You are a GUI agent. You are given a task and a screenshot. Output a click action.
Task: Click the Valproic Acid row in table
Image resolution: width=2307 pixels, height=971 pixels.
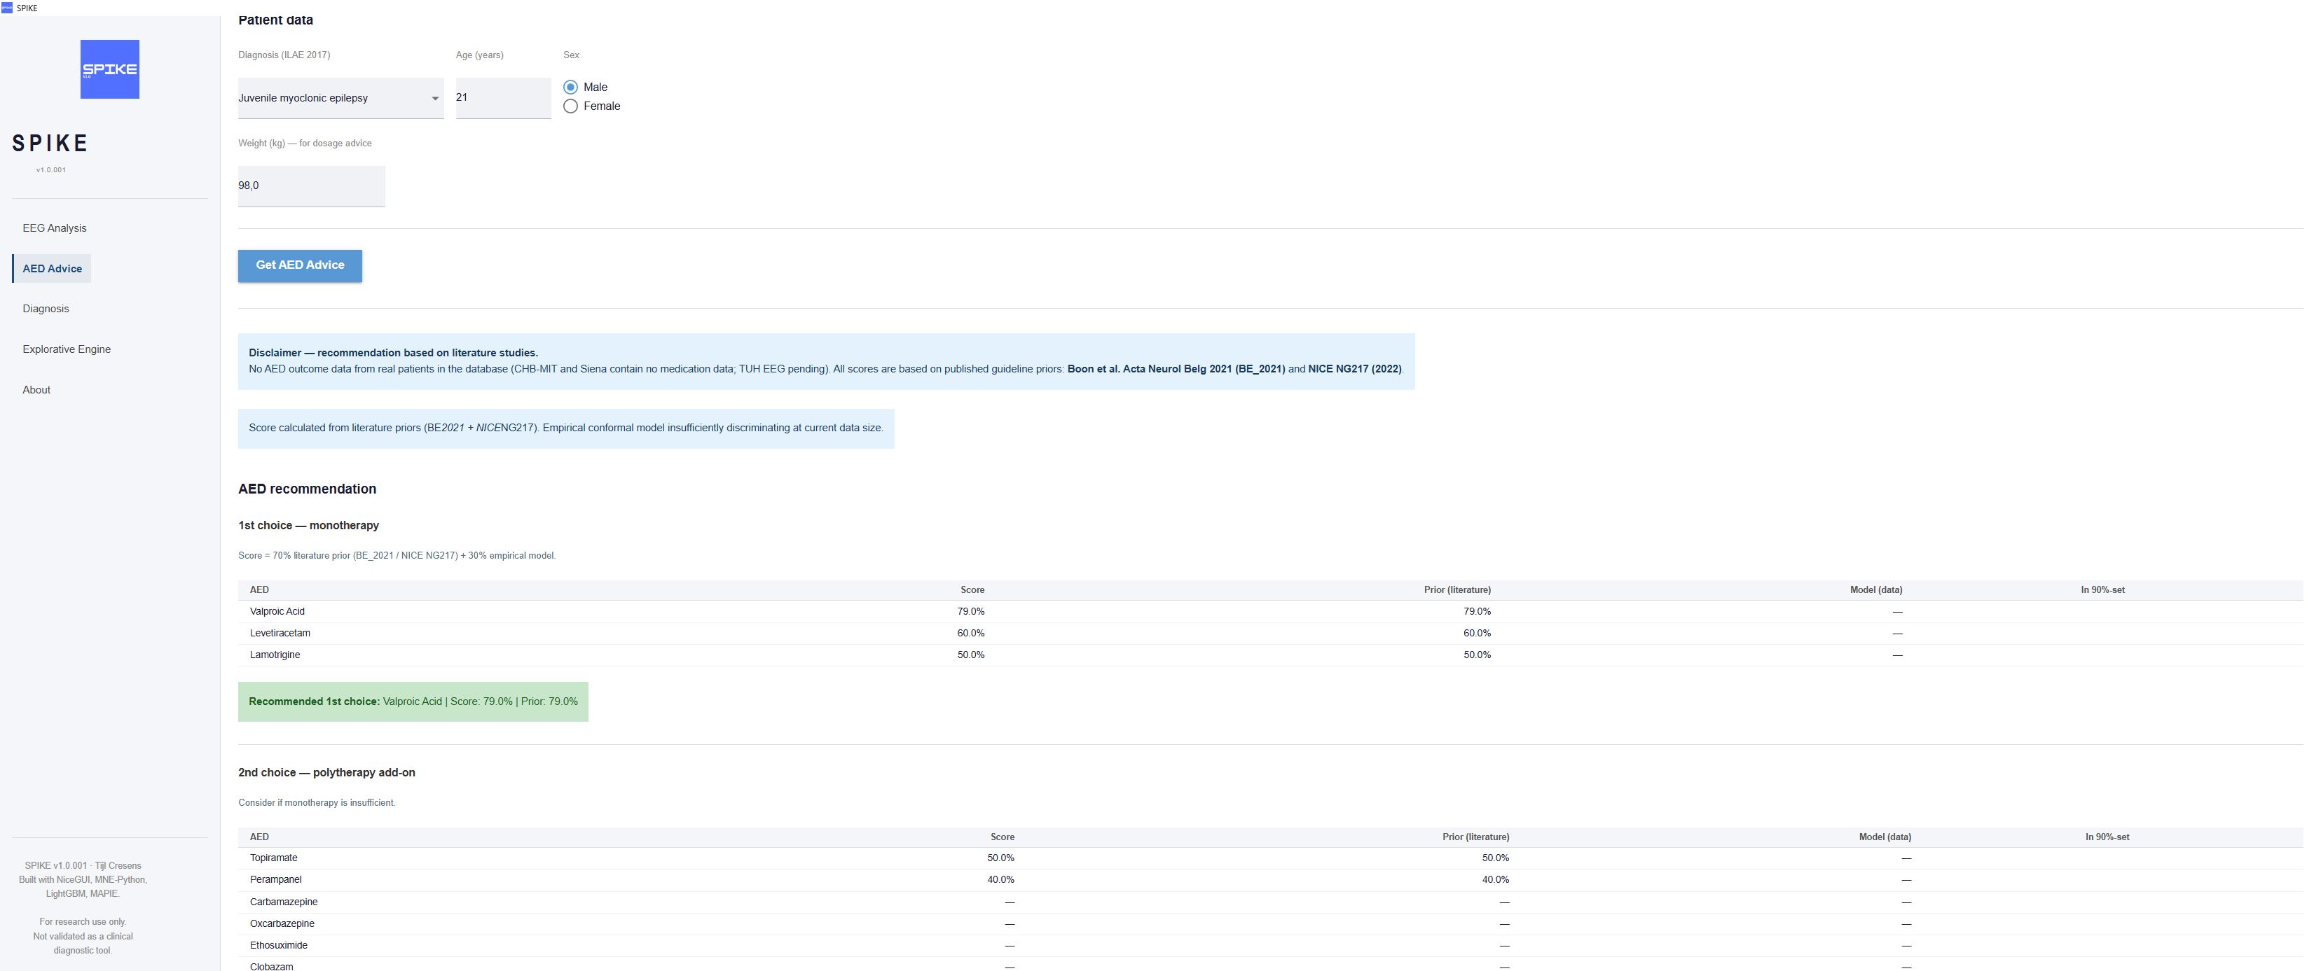click(x=1270, y=611)
